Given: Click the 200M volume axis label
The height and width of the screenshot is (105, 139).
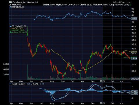Looking at the screenshot, I should [6, 74].
